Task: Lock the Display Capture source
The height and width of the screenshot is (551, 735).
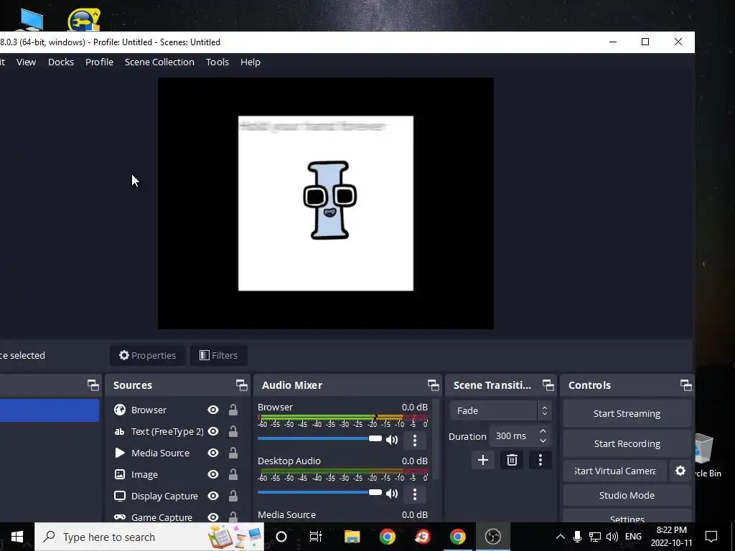Action: point(233,496)
